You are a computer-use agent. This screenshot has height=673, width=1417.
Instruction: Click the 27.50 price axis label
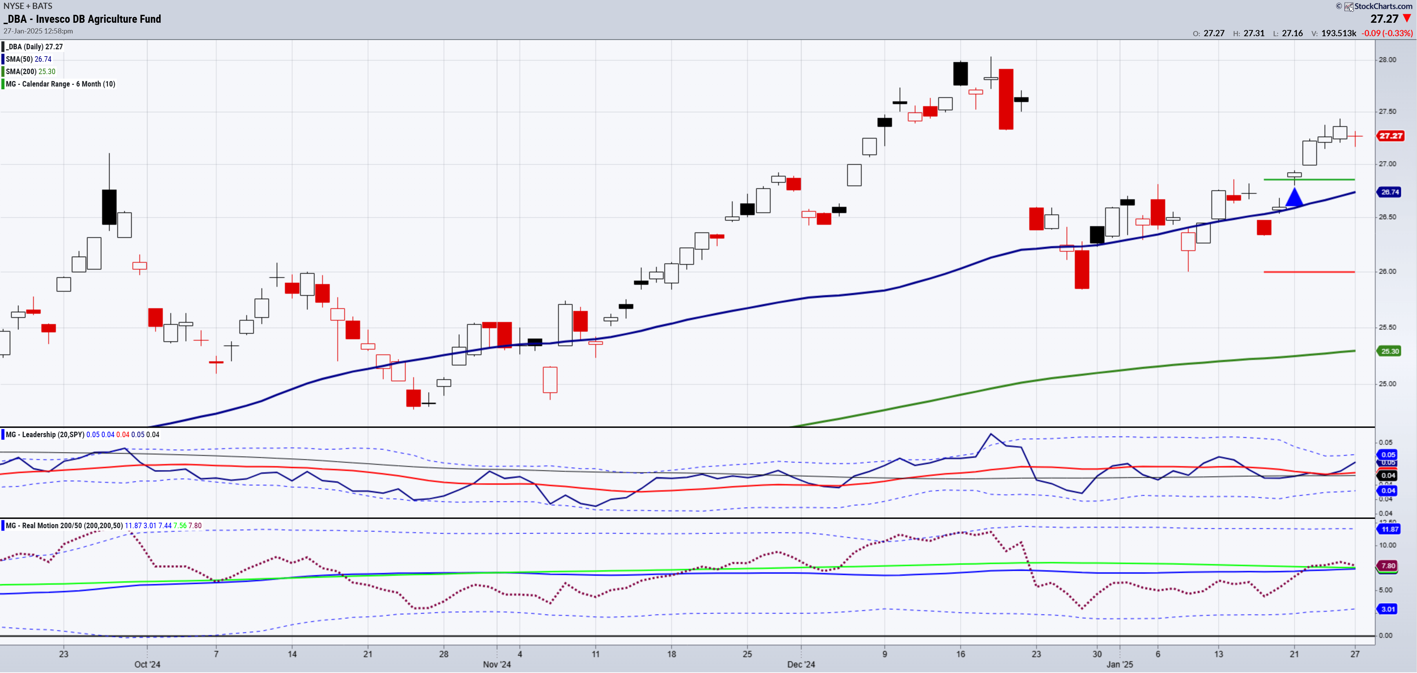point(1387,111)
